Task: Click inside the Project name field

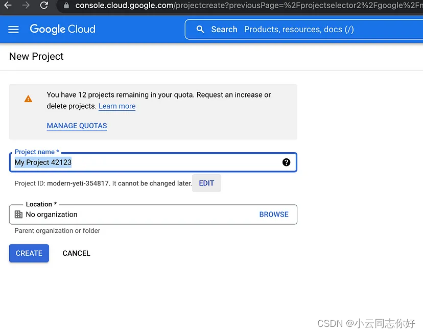Action: (x=153, y=162)
